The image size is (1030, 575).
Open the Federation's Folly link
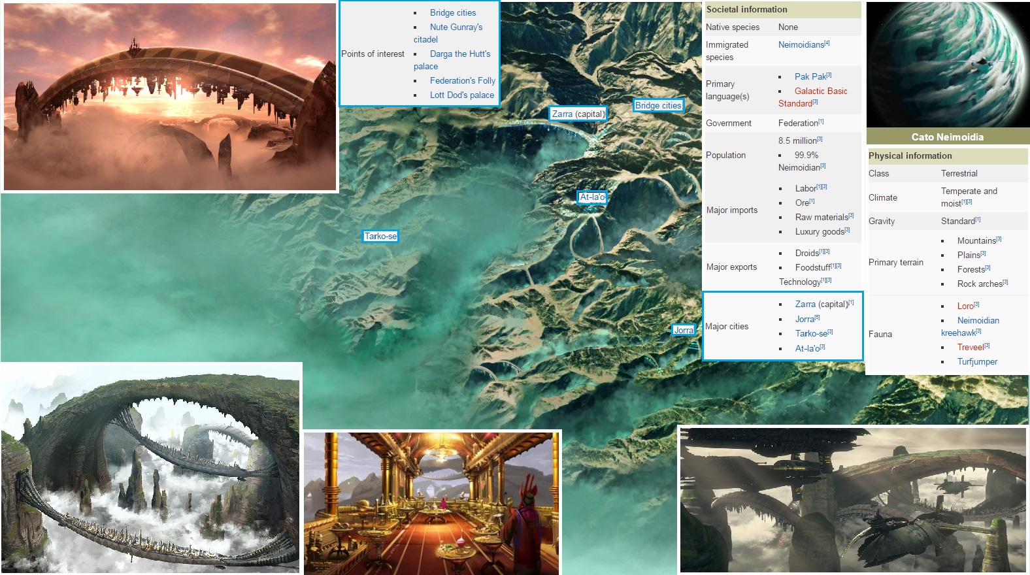tap(462, 81)
